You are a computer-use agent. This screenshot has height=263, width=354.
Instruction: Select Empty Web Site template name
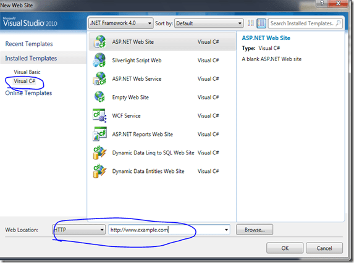click(130, 97)
